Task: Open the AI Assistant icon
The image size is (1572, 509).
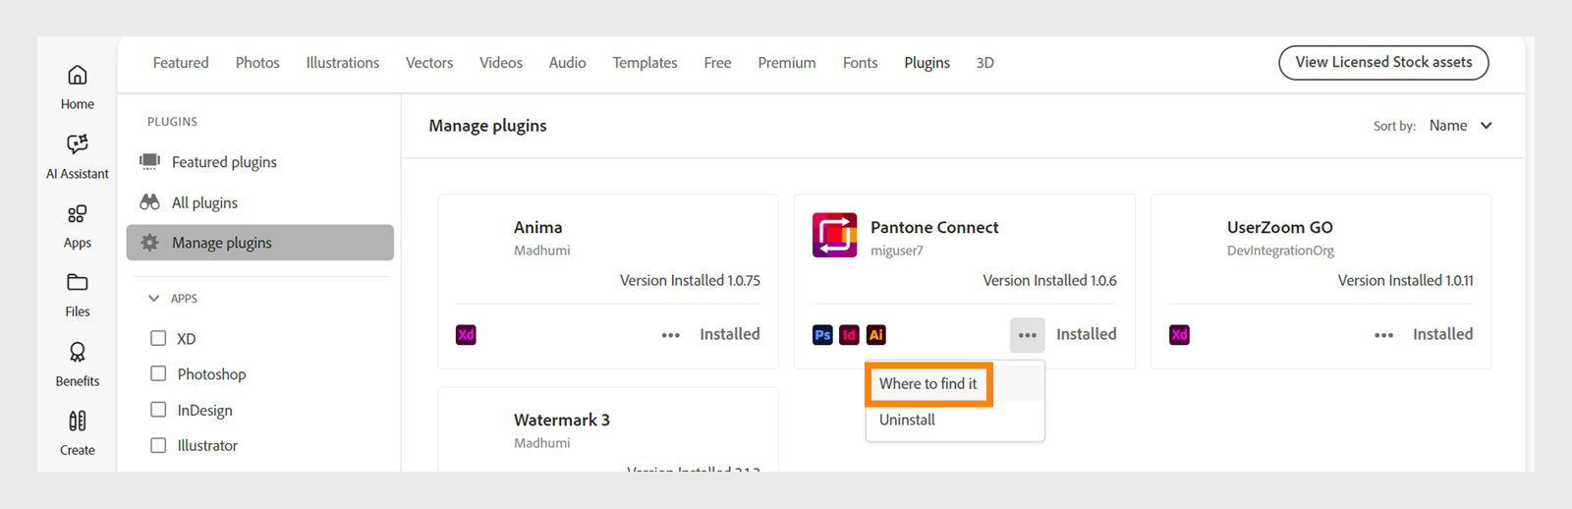Action: 78,143
